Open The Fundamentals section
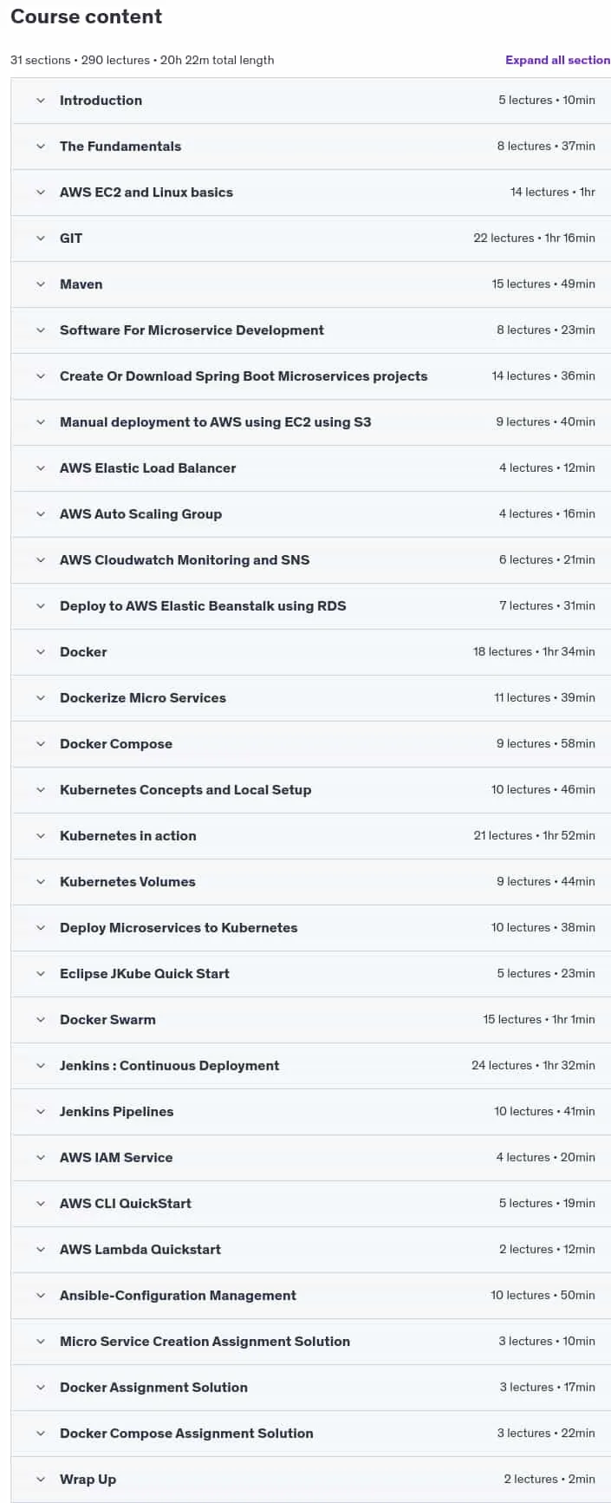This screenshot has height=1503, width=611. (311, 147)
